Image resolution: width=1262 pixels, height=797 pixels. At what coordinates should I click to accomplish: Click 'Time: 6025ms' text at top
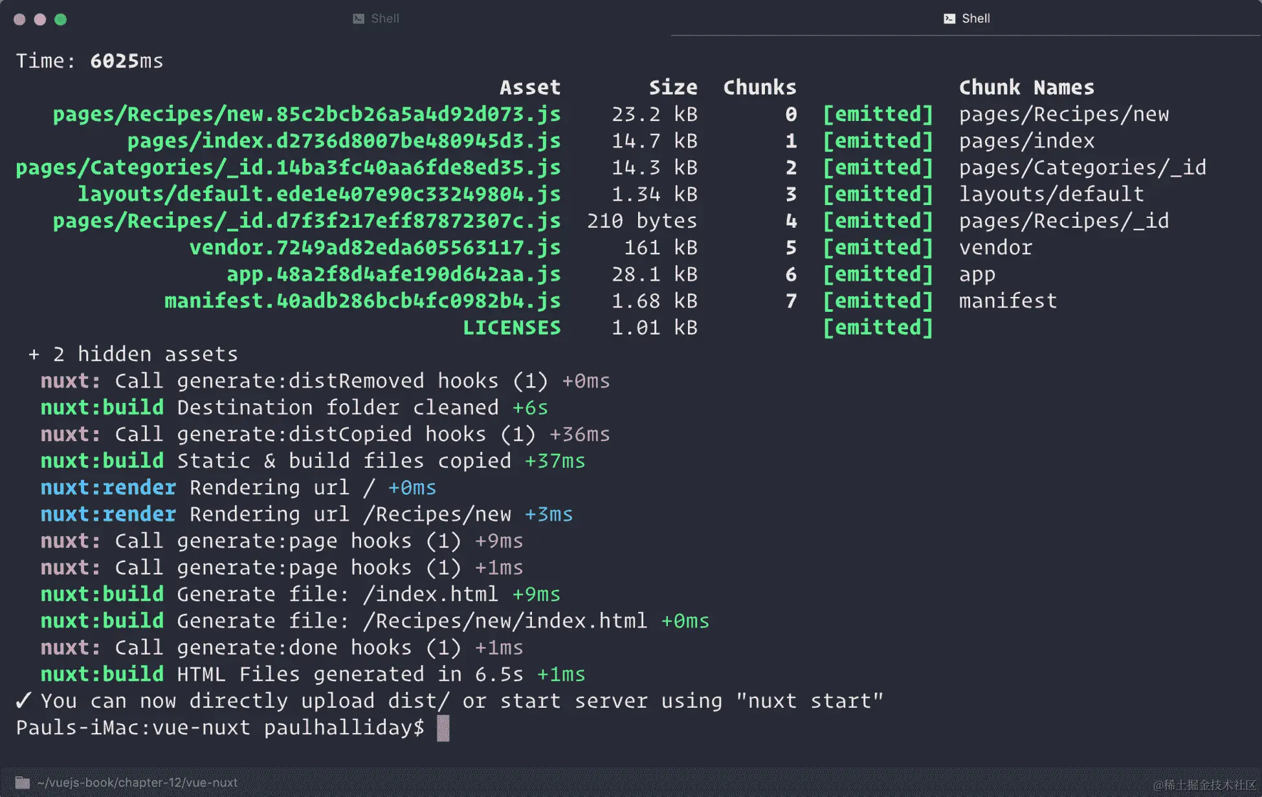(89, 61)
